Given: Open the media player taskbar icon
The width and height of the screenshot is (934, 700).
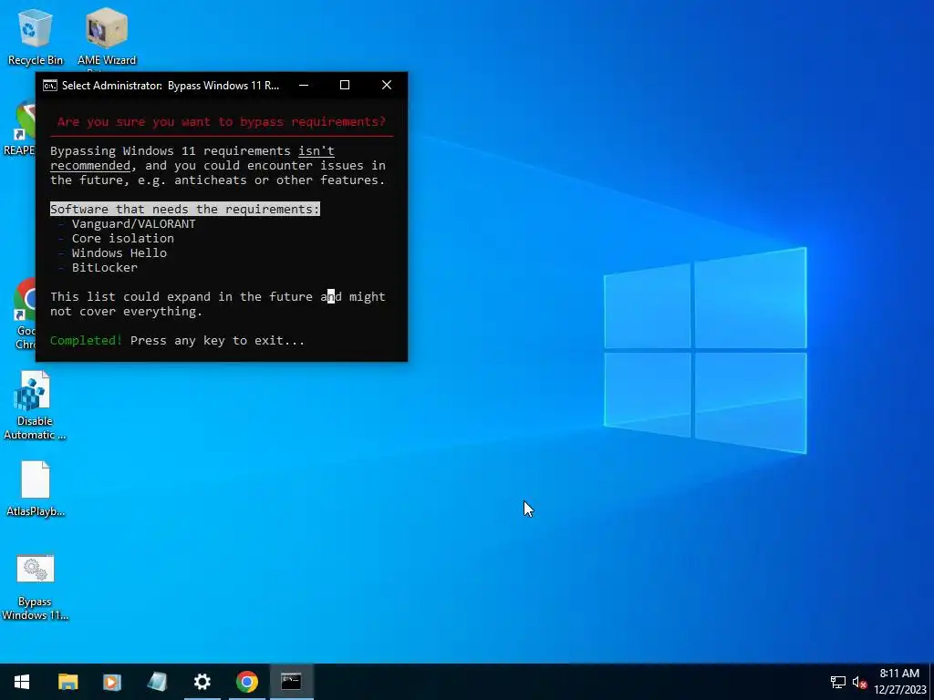Looking at the screenshot, I should [112, 682].
